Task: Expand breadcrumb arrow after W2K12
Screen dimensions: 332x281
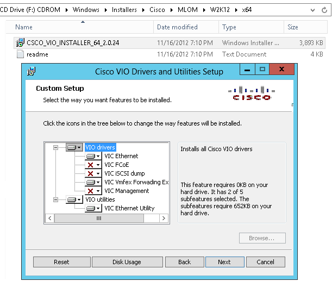Action: (x=236, y=10)
